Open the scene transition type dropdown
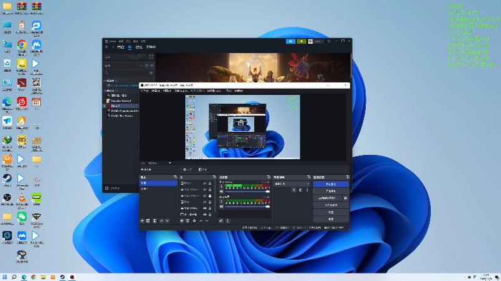Image resolution: width=501 pixels, height=281 pixels. tap(291, 184)
